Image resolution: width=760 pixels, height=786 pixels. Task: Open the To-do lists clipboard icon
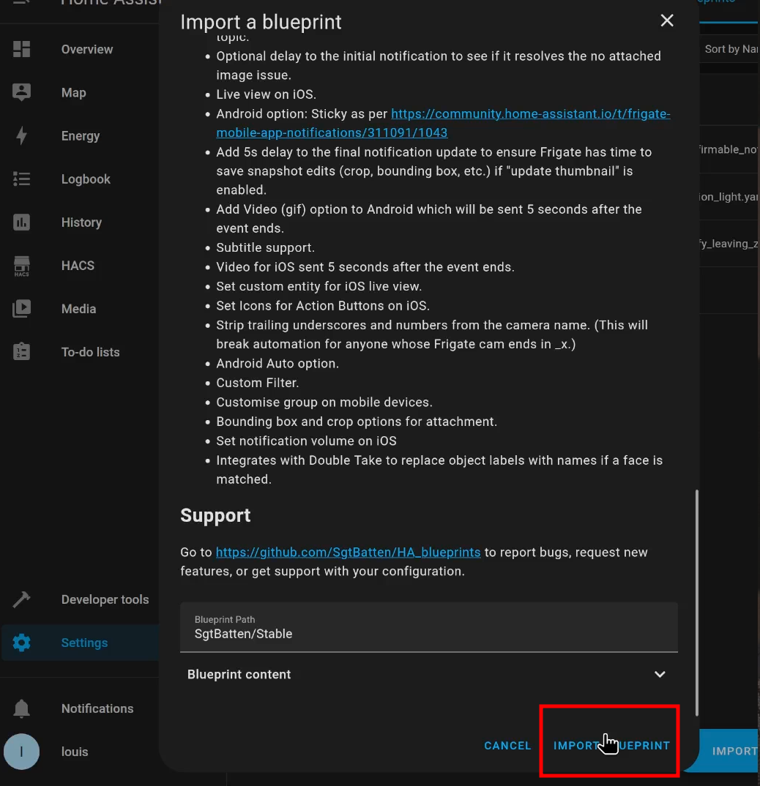coord(21,352)
